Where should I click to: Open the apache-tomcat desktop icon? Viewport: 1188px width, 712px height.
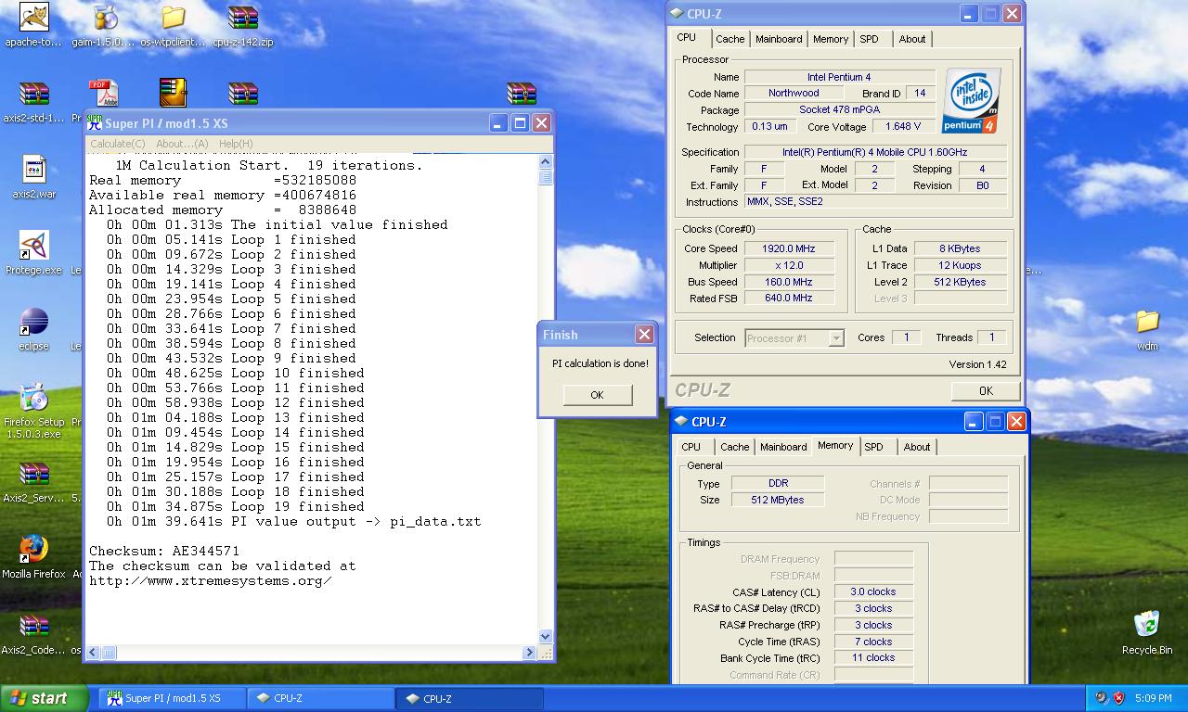pos(34,18)
